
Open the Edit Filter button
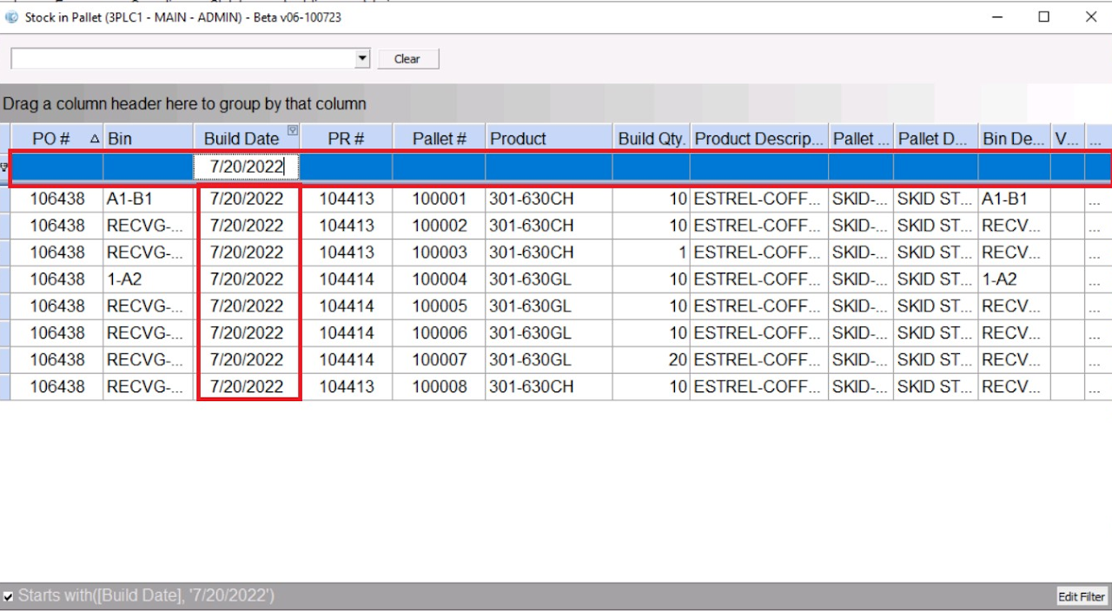[1082, 596]
